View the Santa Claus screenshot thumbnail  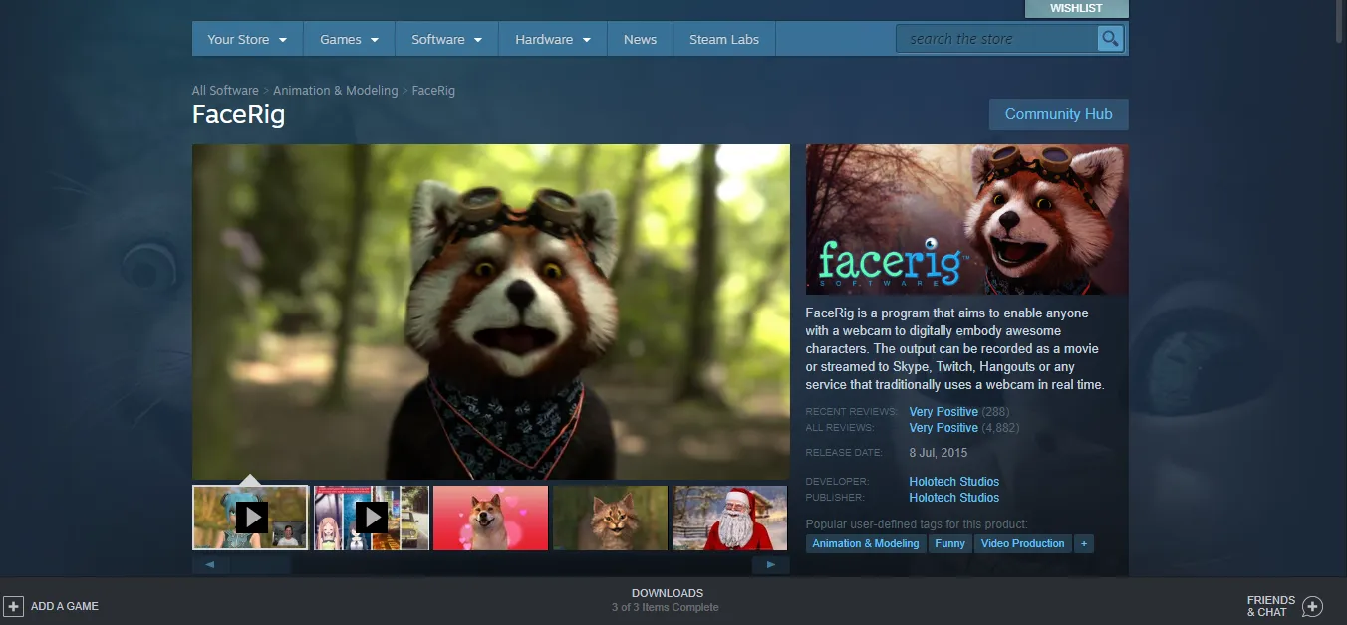coord(729,518)
